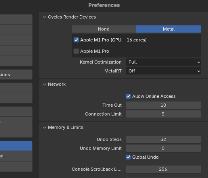Click the MetalRT label
208x178 pixels.
(x=113, y=71)
